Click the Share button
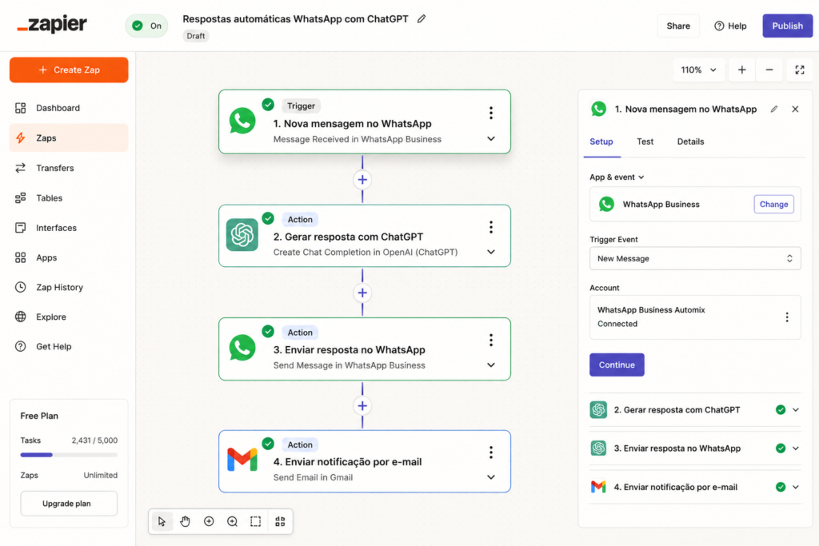 [678, 26]
